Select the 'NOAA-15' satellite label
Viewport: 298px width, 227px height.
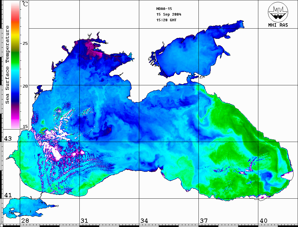coord(164,9)
